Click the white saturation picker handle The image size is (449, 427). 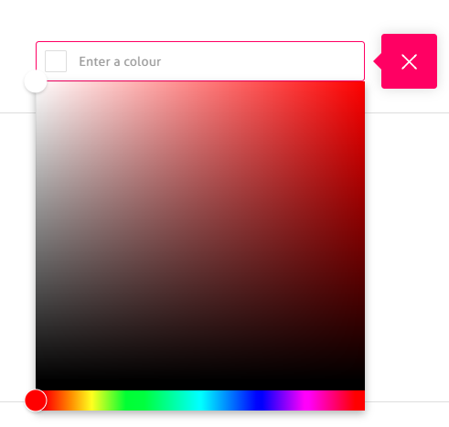tap(36, 81)
